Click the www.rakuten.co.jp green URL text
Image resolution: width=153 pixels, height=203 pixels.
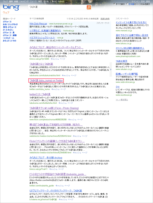click(x=124, y=69)
